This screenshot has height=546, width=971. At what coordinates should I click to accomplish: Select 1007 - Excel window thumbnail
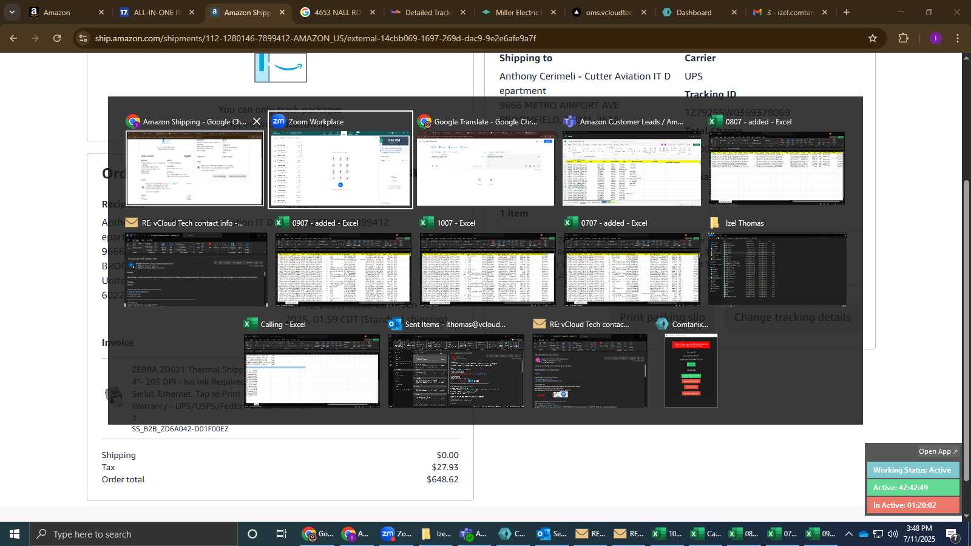[x=488, y=269]
